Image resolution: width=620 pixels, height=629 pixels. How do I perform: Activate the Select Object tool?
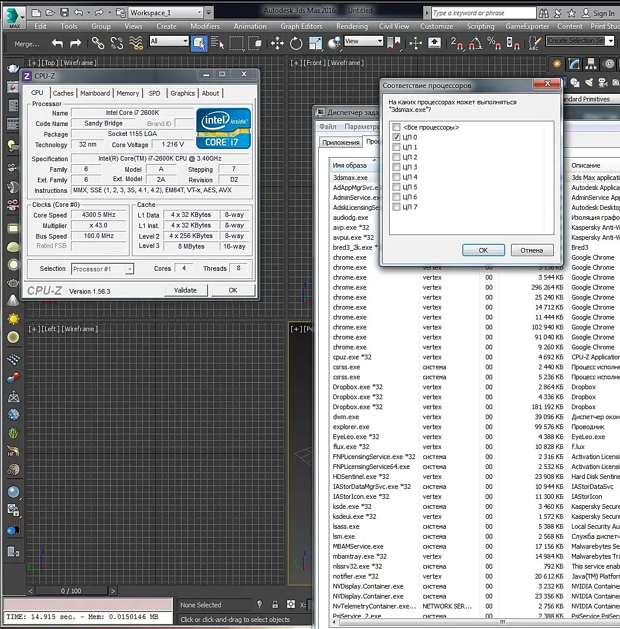199,43
